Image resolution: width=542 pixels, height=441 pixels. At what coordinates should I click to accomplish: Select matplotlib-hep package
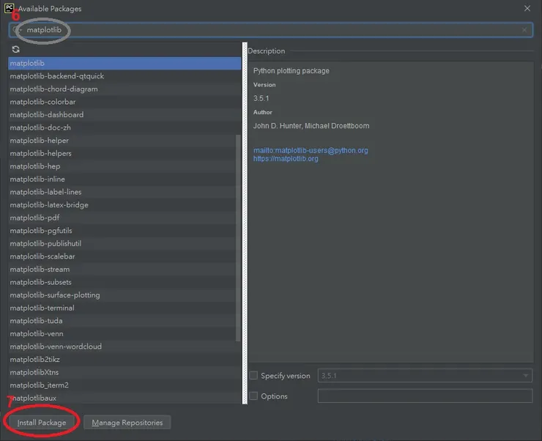125,166
